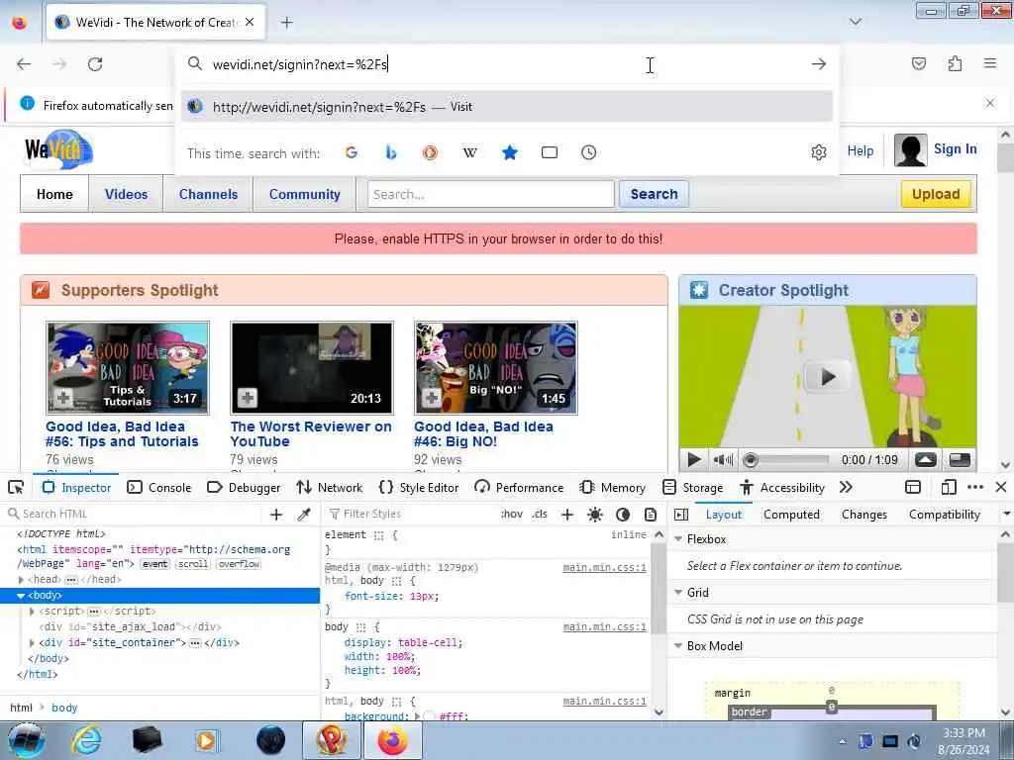The width and height of the screenshot is (1014, 760).
Task: Reload the current page
Action: tap(95, 64)
